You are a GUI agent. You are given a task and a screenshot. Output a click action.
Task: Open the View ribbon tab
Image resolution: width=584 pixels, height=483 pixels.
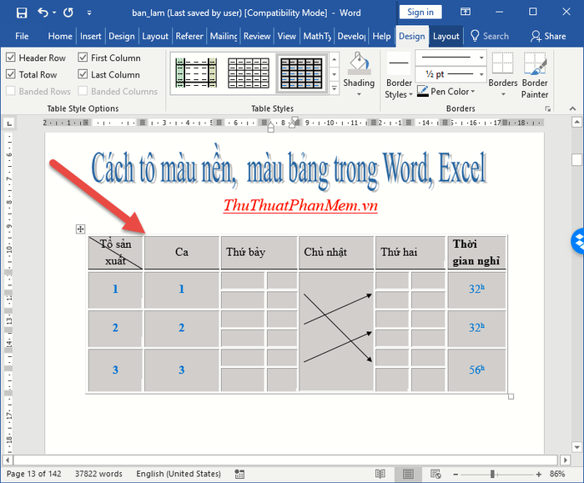286,36
